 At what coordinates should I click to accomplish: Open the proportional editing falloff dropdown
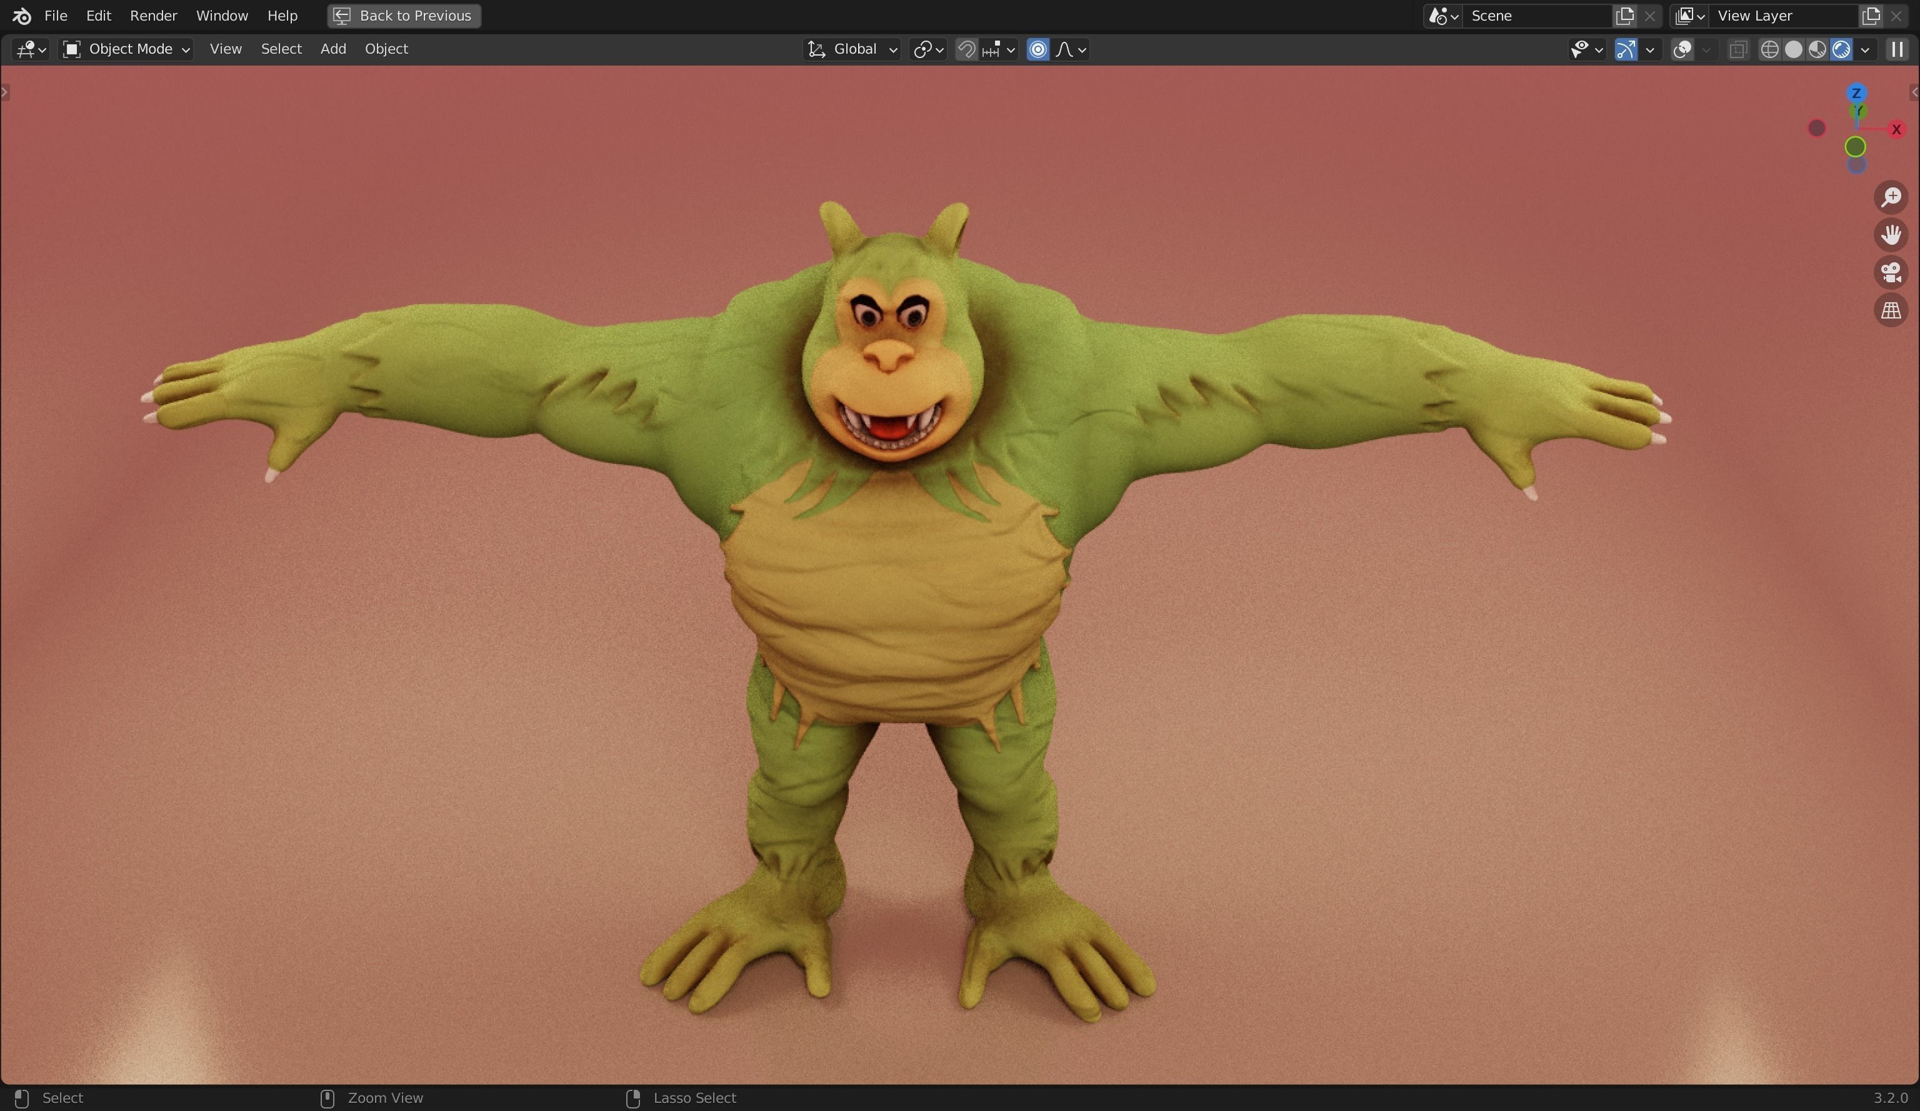[x=1071, y=49]
